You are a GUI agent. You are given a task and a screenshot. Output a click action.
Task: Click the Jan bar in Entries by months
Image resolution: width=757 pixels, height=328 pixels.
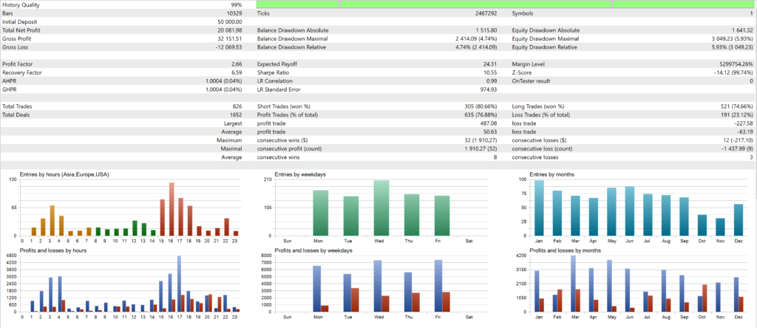[539, 208]
